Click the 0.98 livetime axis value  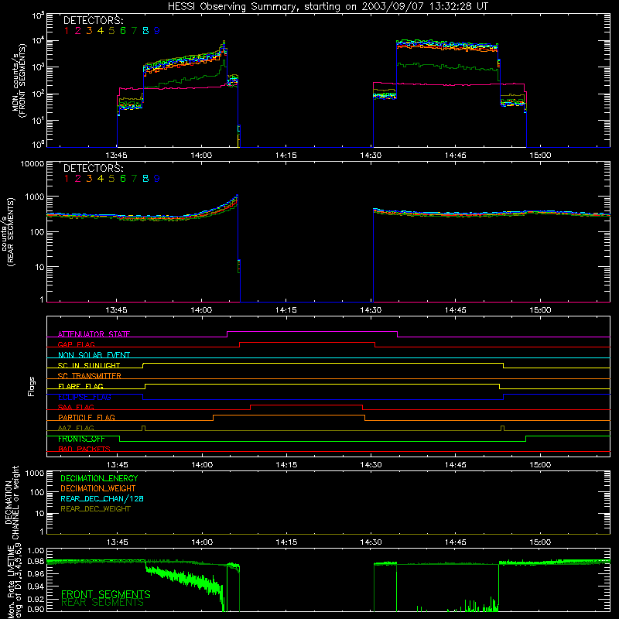point(36,562)
